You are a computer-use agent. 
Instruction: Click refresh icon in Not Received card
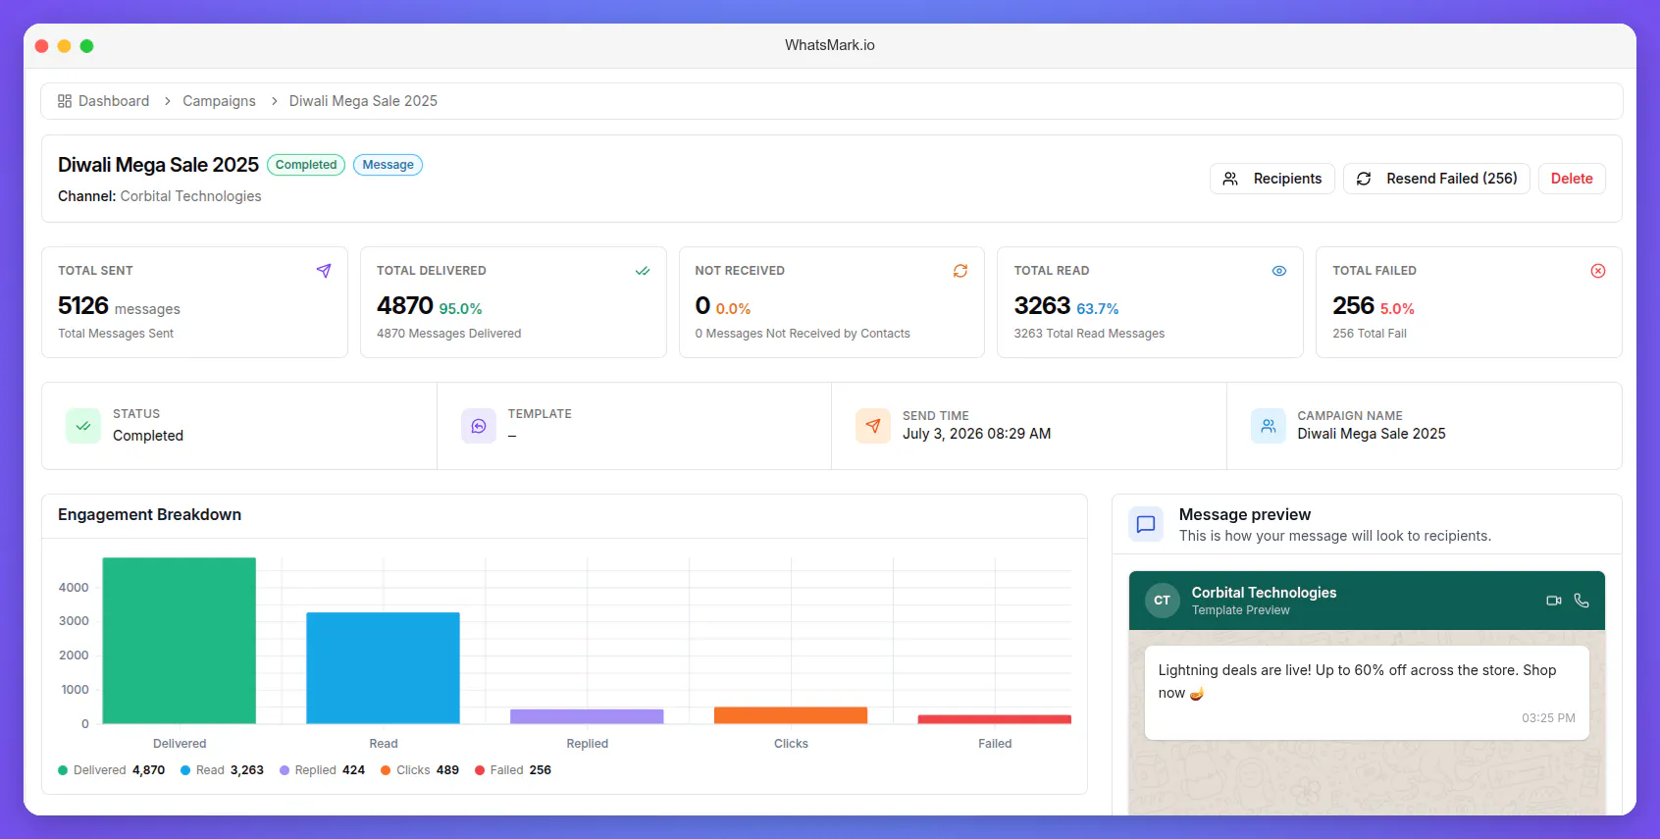960,271
